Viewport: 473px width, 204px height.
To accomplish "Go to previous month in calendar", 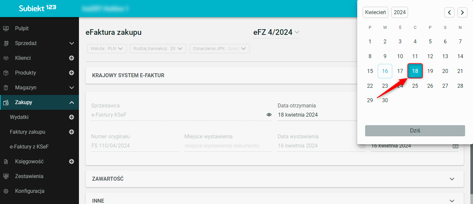I will [x=449, y=12].
